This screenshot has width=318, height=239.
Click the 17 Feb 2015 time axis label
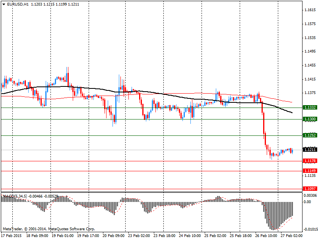point(11,235)
